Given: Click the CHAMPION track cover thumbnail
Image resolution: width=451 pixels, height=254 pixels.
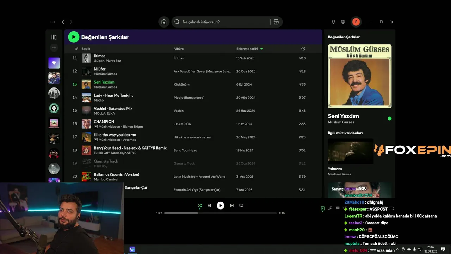Looking at the screenshot, I should 86,124.
